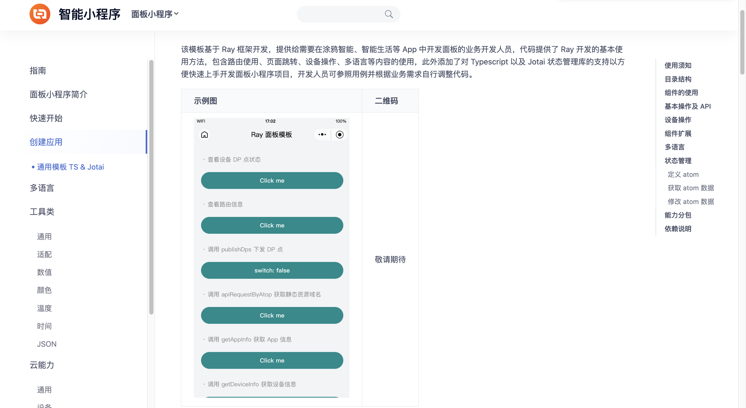
Task: Jump to 定义 atom subsection
Action: [683, 174]
